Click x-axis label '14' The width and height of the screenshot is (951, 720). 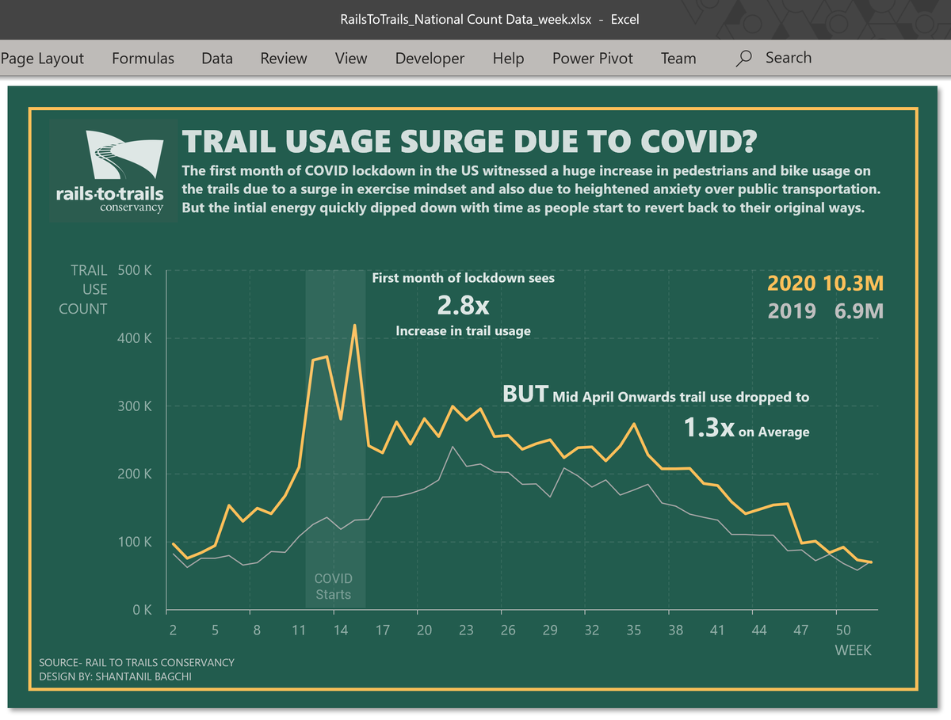click(x=341, y=630)
